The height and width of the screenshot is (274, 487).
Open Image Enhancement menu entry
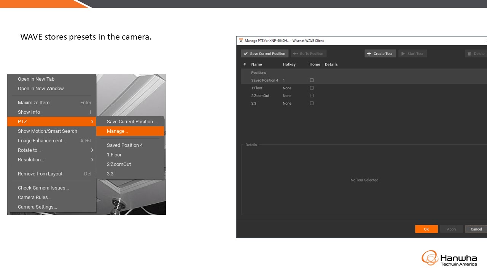point(51,141)
